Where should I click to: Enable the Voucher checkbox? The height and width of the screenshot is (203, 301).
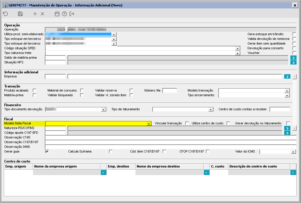click(294, 53)
